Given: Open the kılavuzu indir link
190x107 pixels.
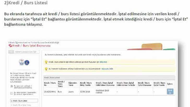Looking at the screenshot, I should click(107, 69).
